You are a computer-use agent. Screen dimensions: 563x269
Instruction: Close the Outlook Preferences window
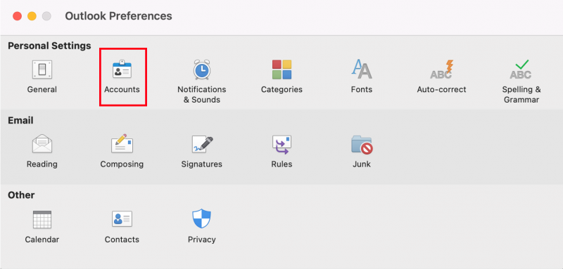[17, 16]
